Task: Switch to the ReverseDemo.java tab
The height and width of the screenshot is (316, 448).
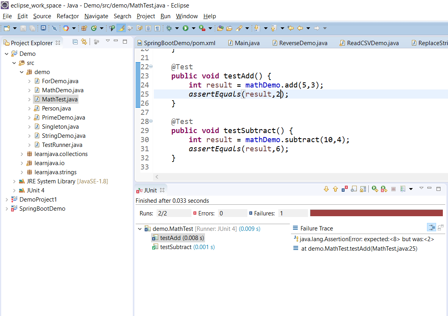Action: click(x=303, y=43)
